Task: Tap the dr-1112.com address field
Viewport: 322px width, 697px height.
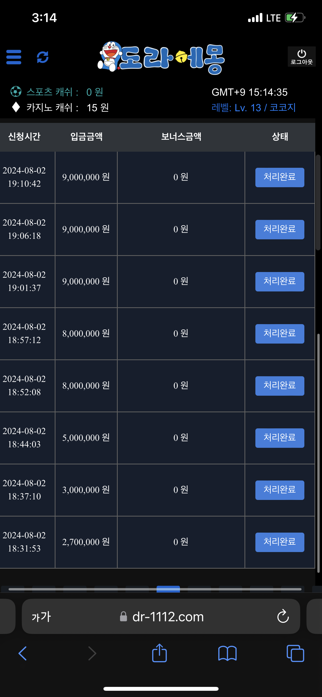Action: coord(168,617)
